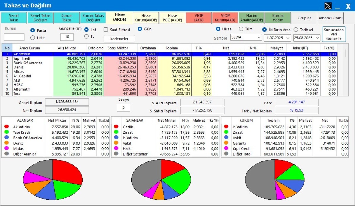This screenshot has width=355, height=206.
Task: Click the Seviye field showing 5
Action: click(x=123, y=108)
